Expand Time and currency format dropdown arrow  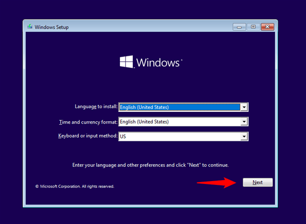tap(244, 122)
